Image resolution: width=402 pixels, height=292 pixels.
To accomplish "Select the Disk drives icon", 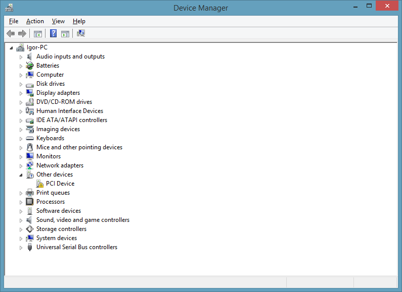I will [x=30, y=84].
